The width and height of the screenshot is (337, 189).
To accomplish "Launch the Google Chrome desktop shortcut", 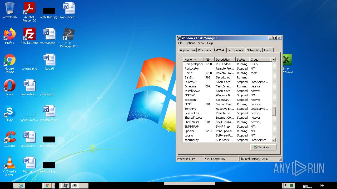I will click(9, 64).
